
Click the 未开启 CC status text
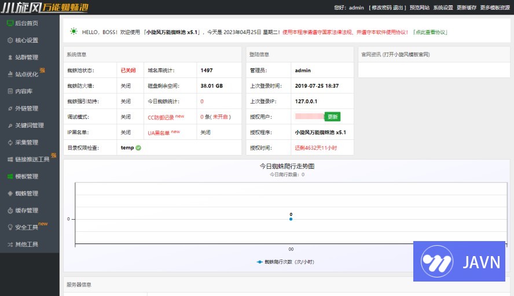221,117
